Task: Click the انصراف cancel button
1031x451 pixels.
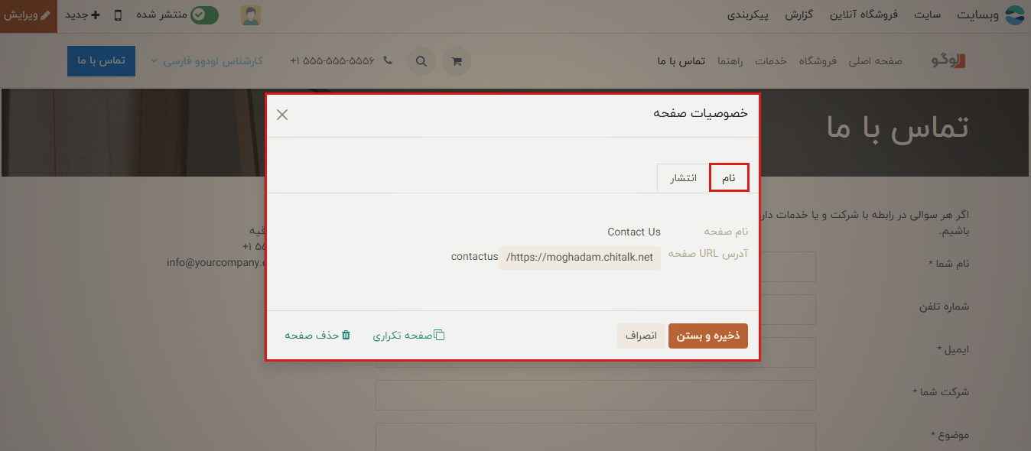Action: tap(641, 336)
